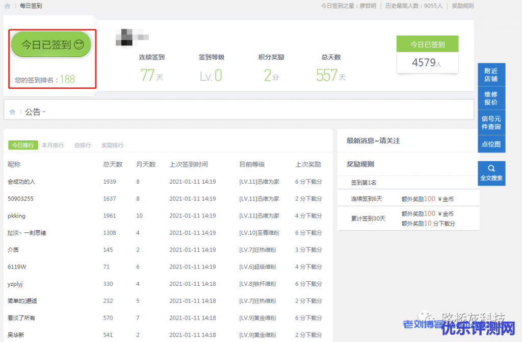Open the 奖励规则 link at top right
This screenshot has width=522, height=342.
[462, 6]
